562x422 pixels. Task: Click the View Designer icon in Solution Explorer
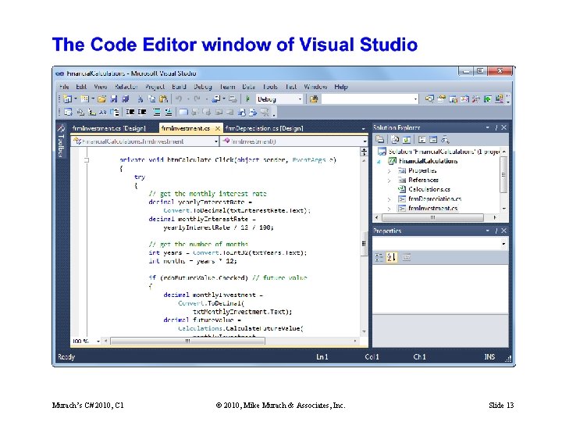tap(433, 140)
